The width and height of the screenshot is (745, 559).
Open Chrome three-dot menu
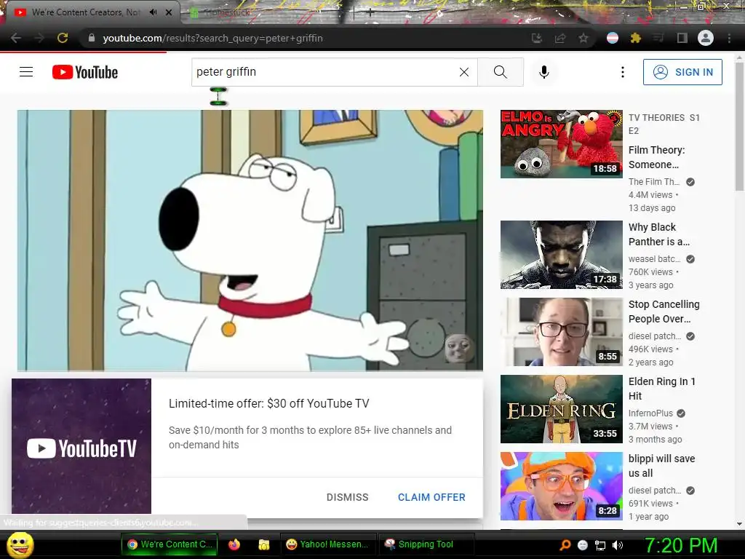click(729, 38)
